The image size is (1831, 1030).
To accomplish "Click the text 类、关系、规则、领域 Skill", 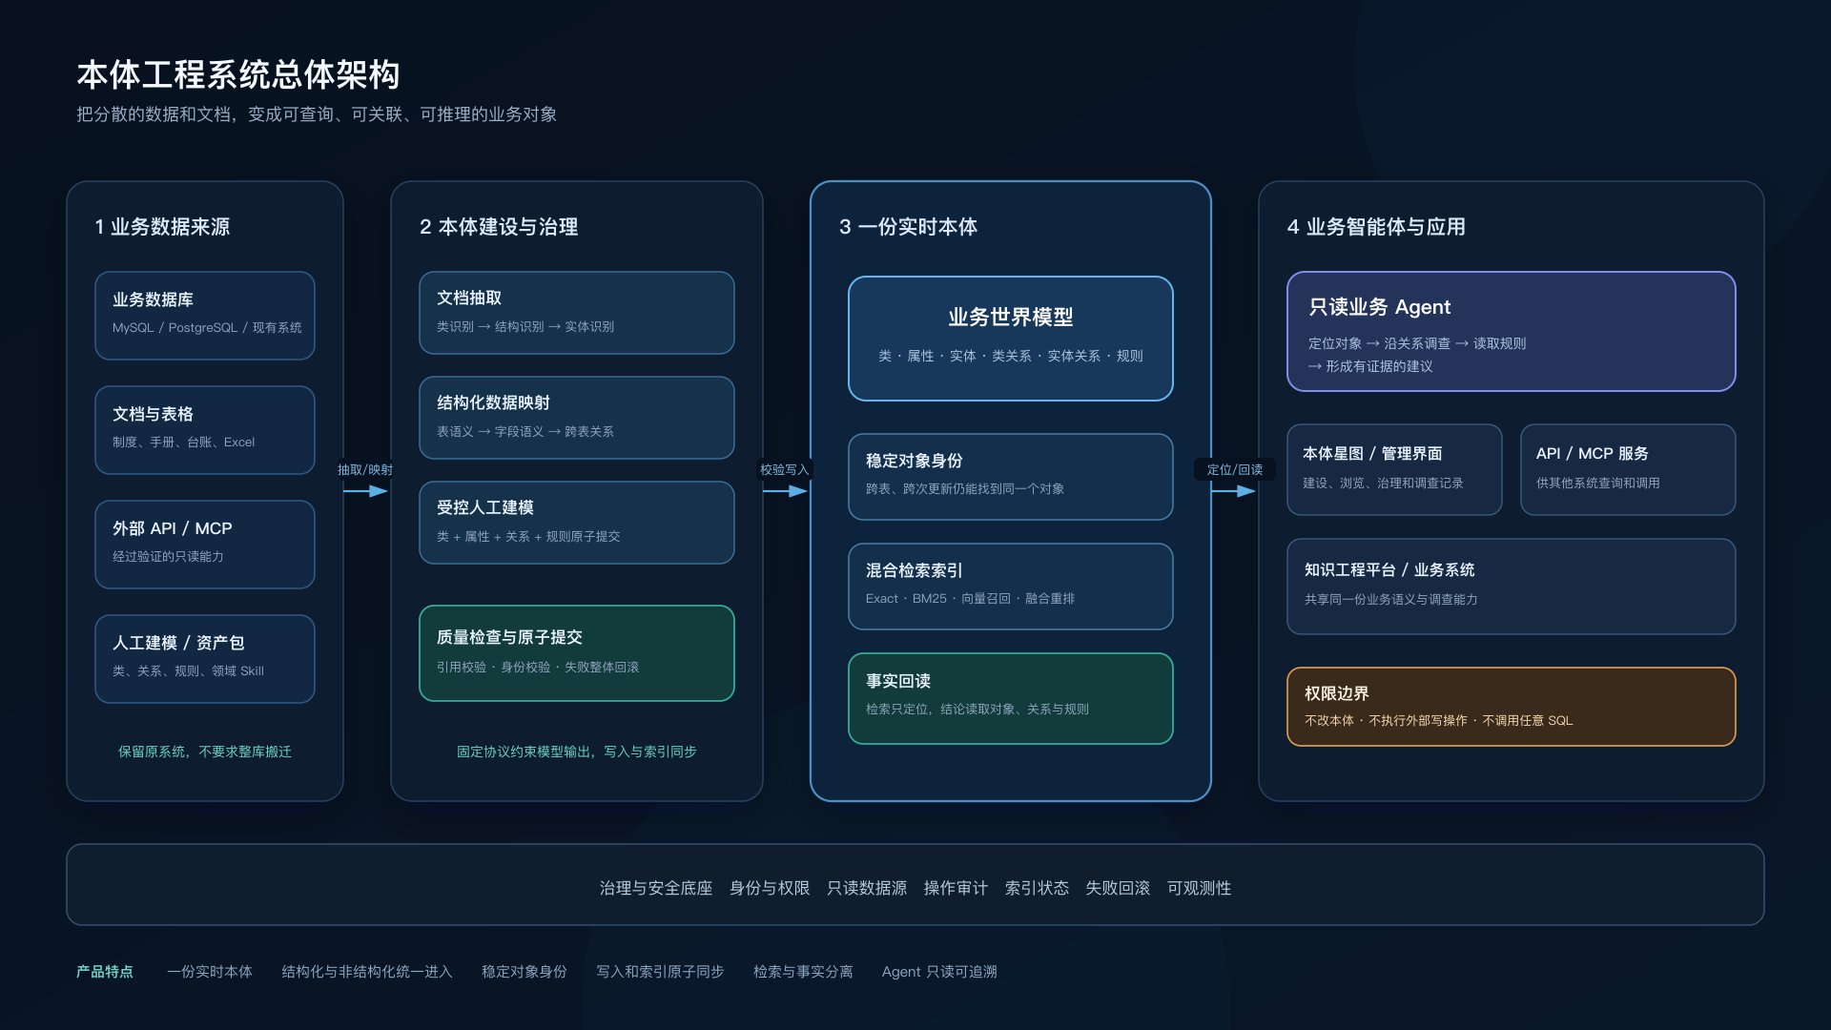I will pyautogui.click(x=188, y=671).
